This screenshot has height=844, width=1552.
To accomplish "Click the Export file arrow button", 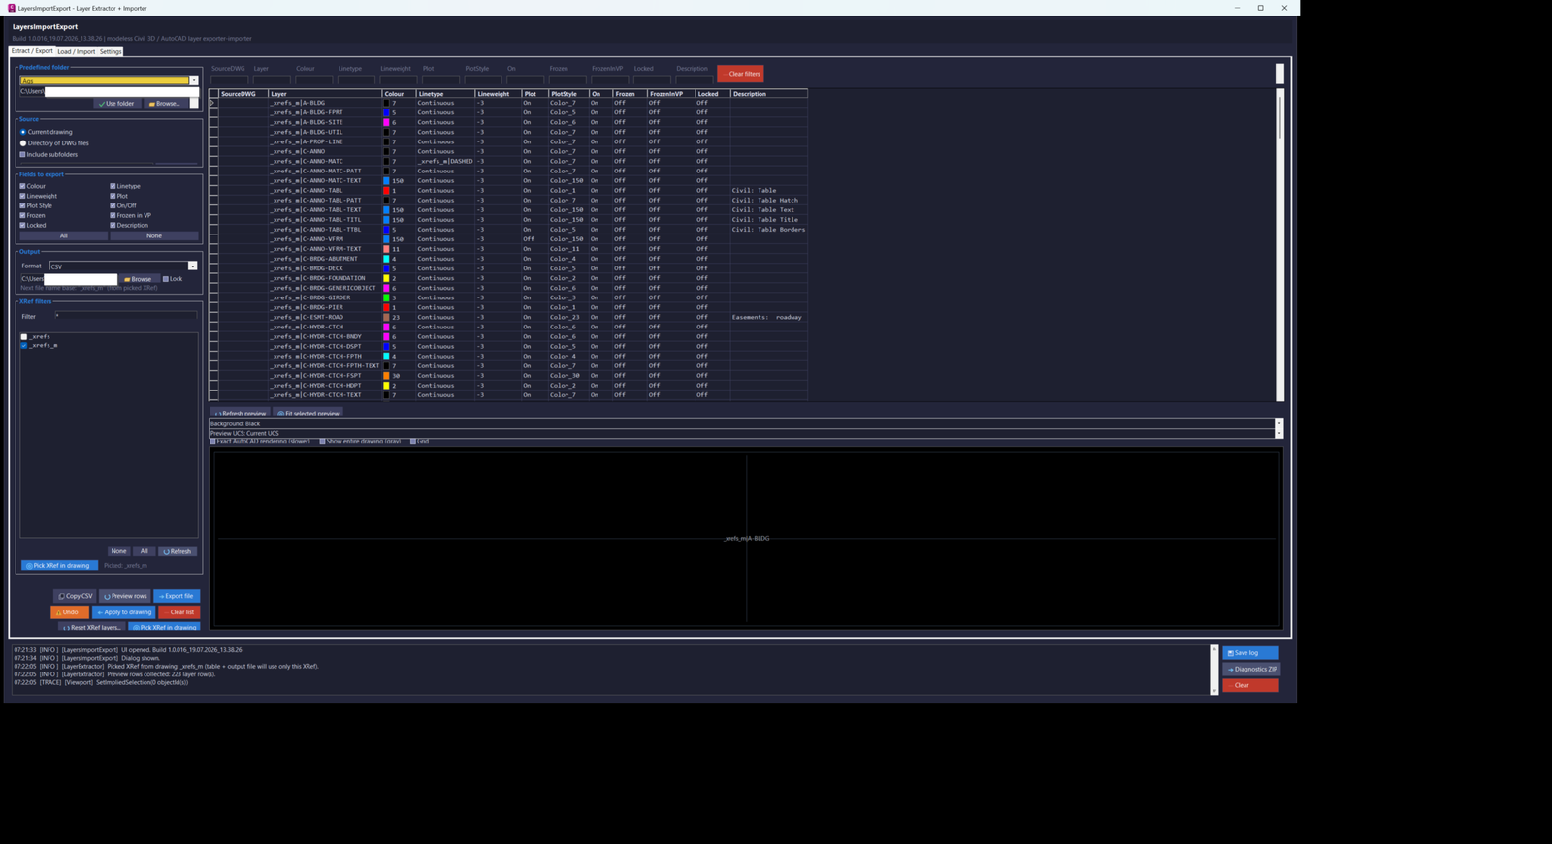I will pyautogui.click(x=177, y=596).
